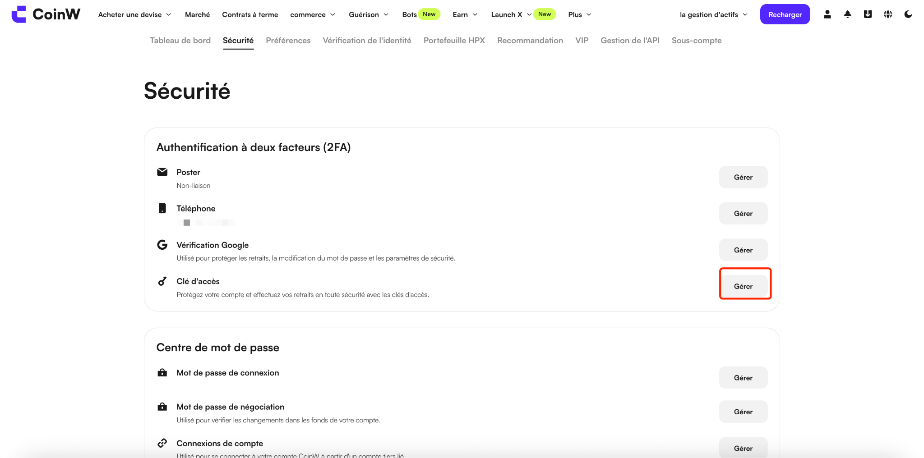Click Gérer for Connexions de compte
Image resolution: width=924 pixels, height=458 pixels.
(743, 448)
